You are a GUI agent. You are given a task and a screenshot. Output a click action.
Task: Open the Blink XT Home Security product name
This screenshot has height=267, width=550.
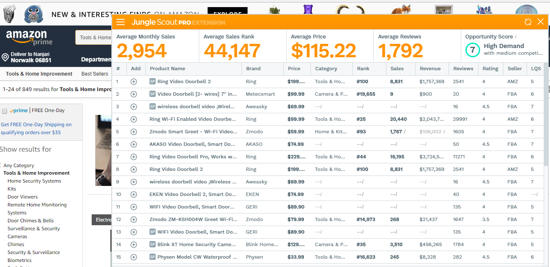197,244
